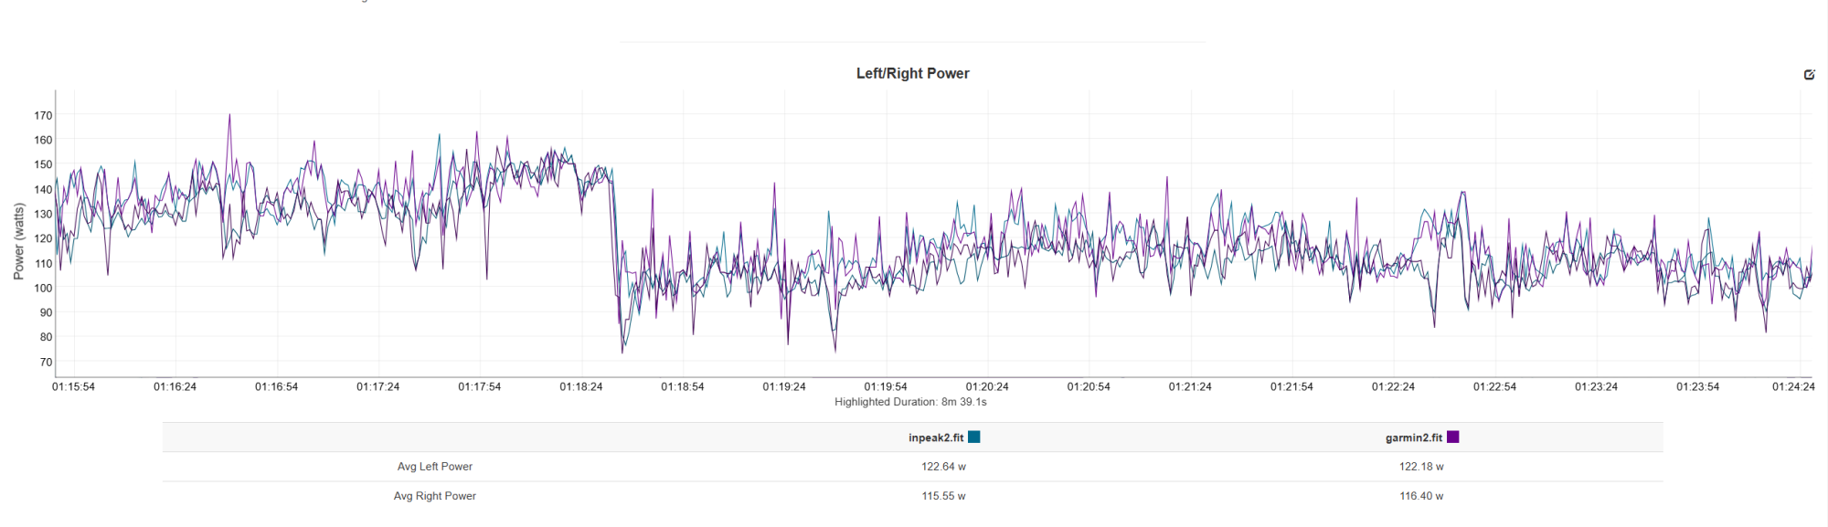Image resolution: width=1828 pixels, height=527 pixels.
Task: Click the edit chart icon beside the title
Action: [1809, 75]
